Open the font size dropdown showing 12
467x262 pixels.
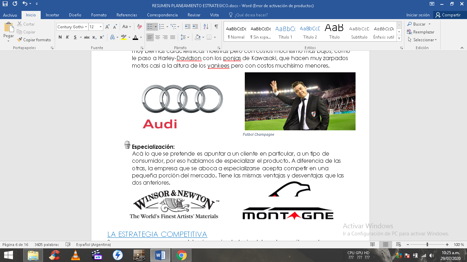tap(101, 27)
